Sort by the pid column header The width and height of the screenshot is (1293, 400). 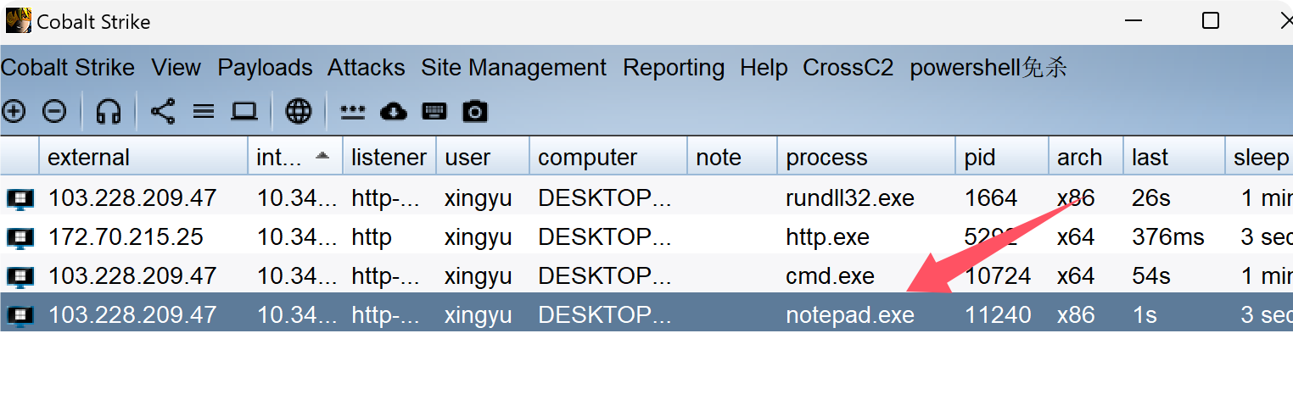tap(1002, 158)
